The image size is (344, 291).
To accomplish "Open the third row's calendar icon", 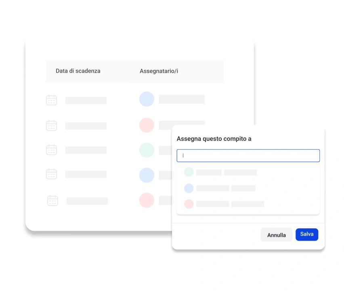I will (x=51, y=150).
